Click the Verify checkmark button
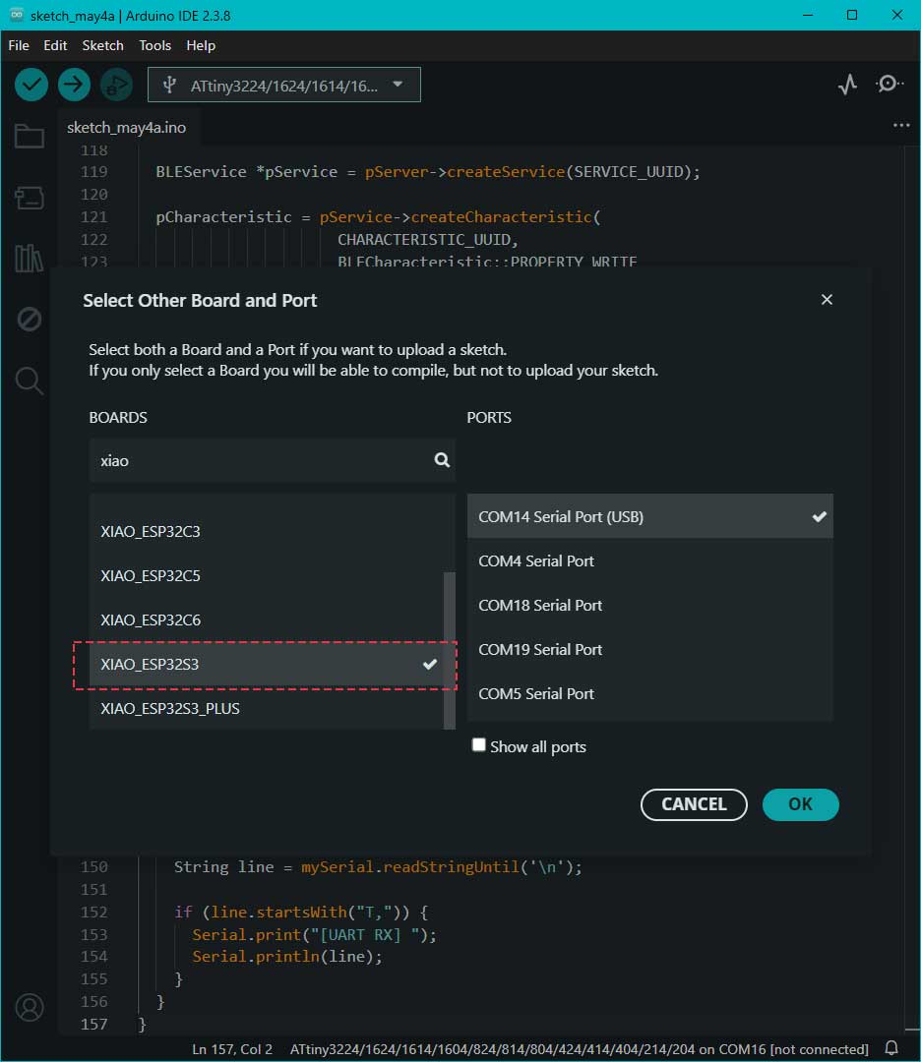 (31, 85)
